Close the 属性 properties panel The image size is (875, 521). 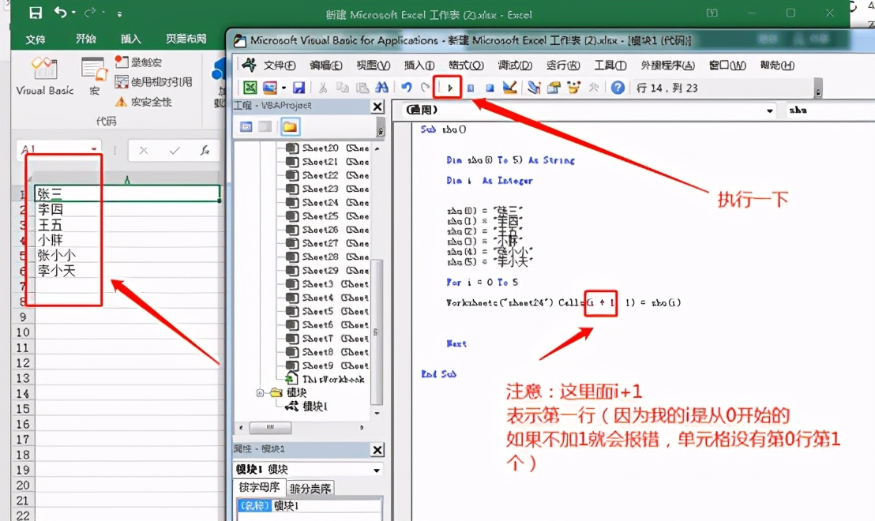[377, 450]
